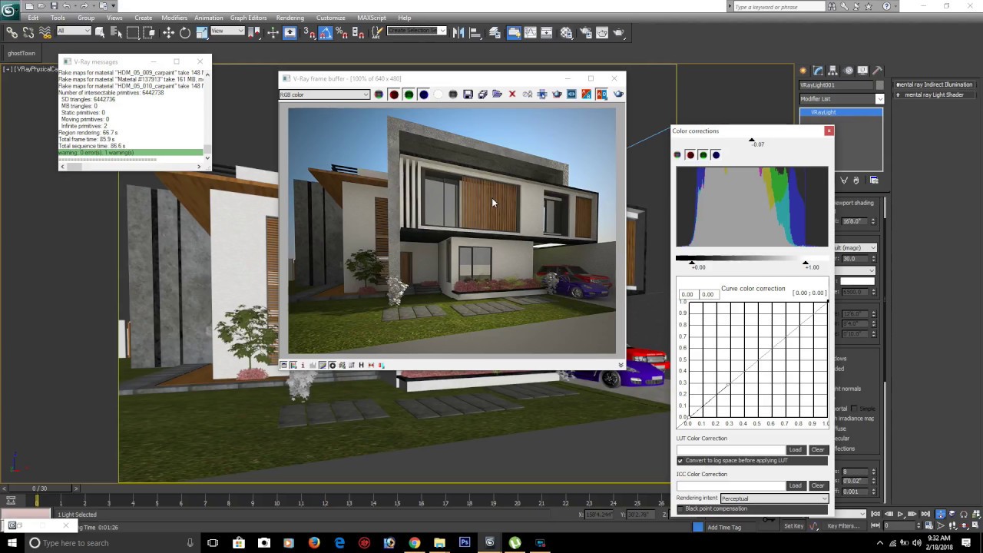Screen dimensions: 983x553
Task: Click the Unlink Selection tool
Action: click(x=28, y=32)
